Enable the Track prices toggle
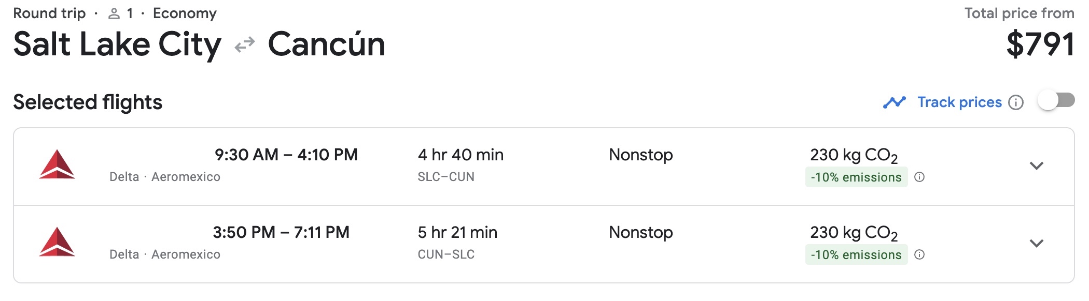The height and width of the screenshot is (301, 1089). coord(1056,100)
